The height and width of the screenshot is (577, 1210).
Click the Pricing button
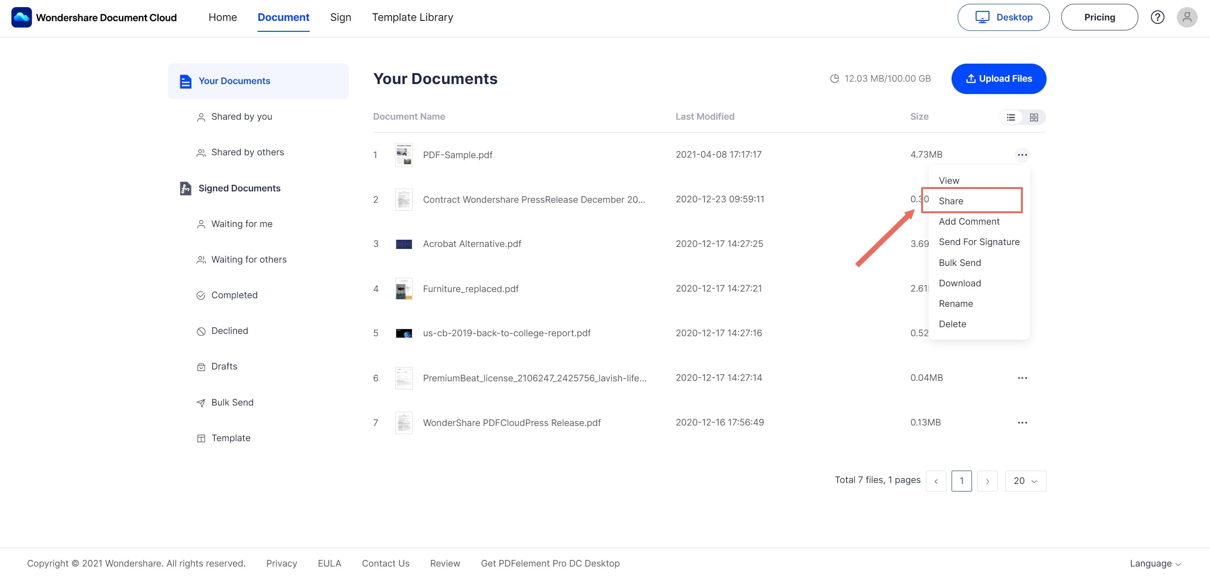(x=1099, y=17)
